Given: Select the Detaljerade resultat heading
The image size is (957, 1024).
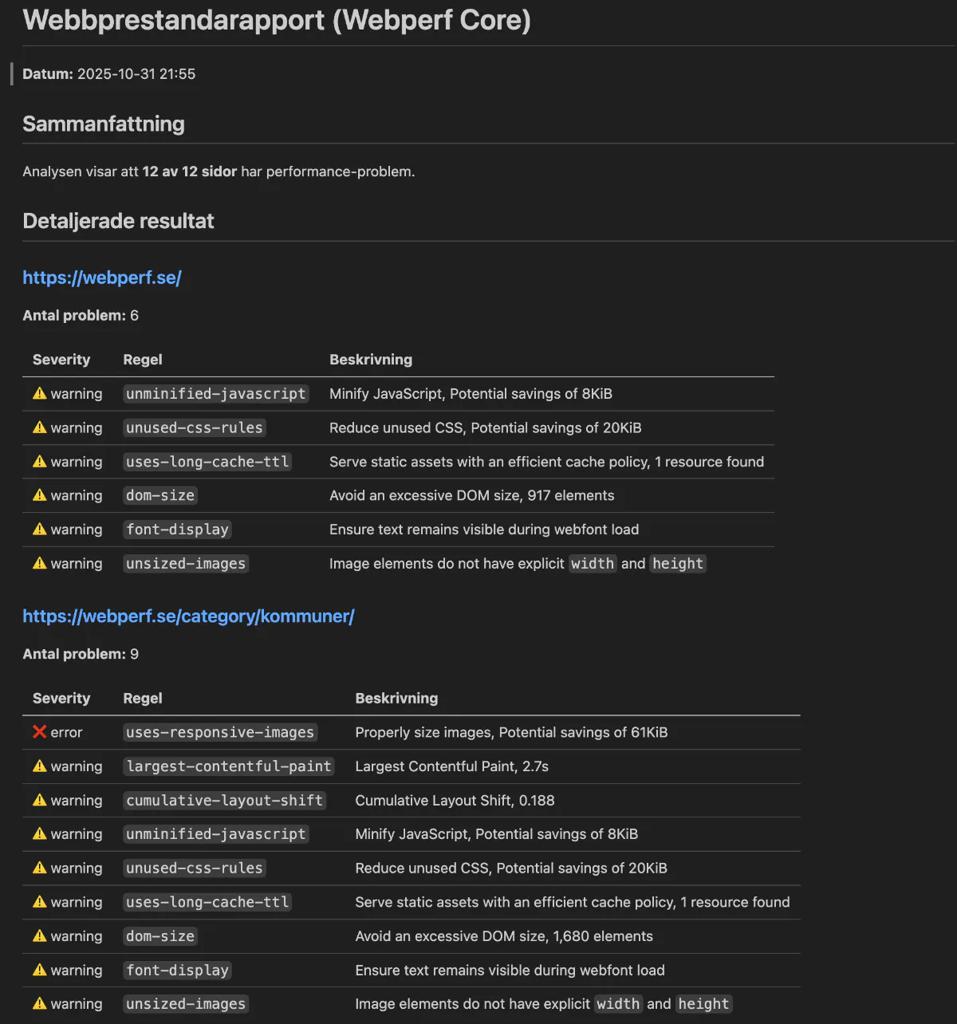Looking at the screenshot, I should [118, 221].
